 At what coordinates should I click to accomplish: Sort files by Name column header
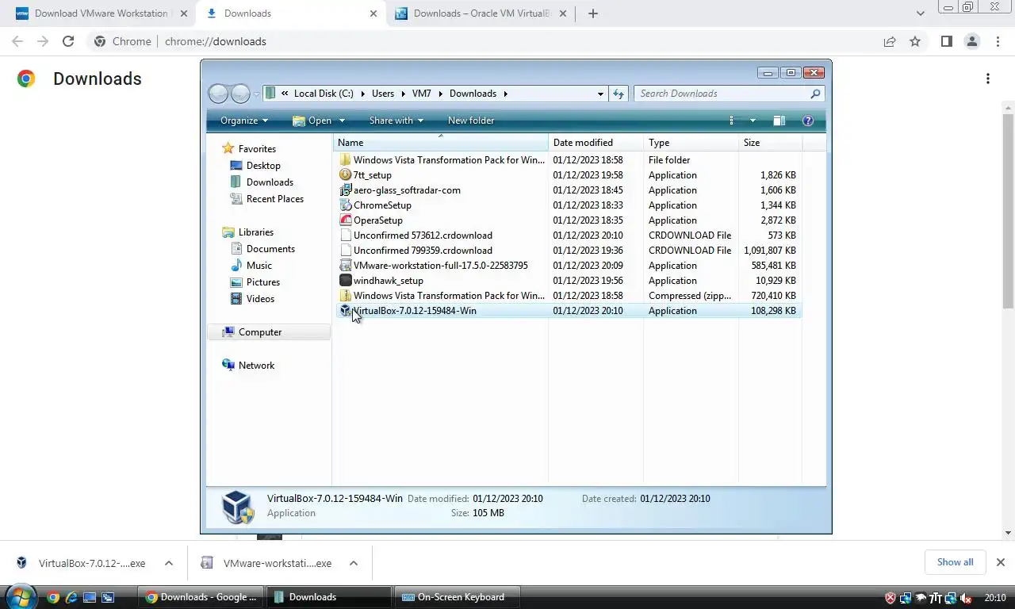[x=440, y=143]
